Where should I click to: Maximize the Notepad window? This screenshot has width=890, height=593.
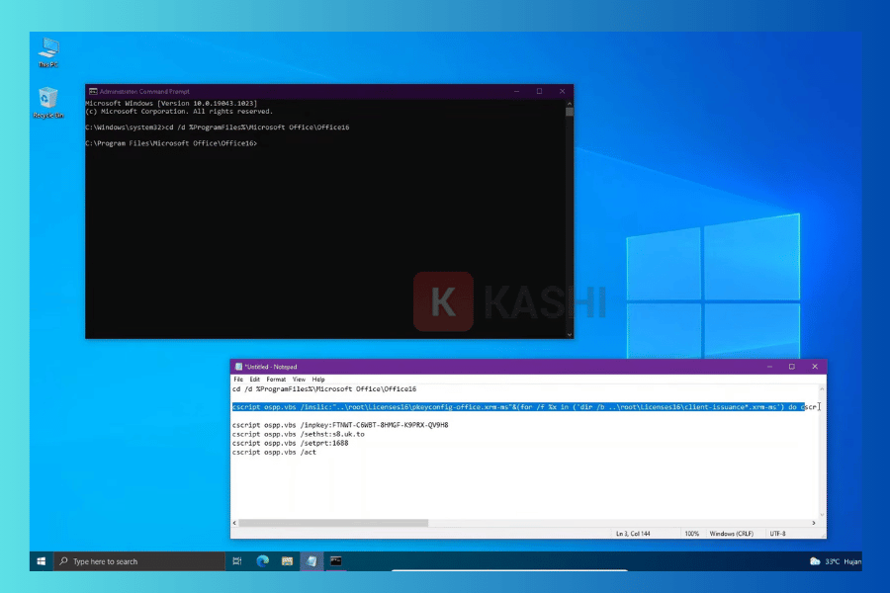(791, 367)
